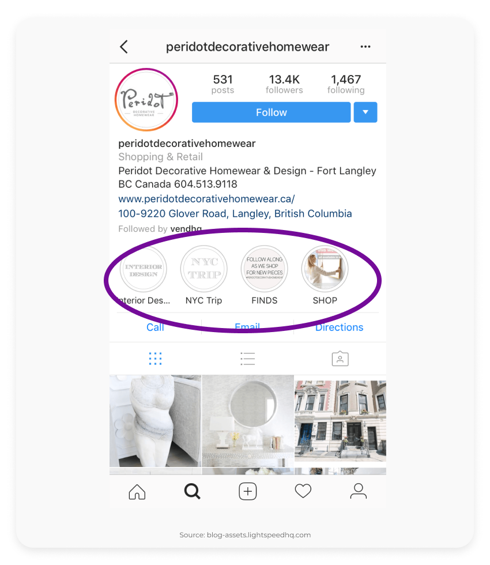Switch to grid view of posts
The image size is (490, 565).
(x=155, y=359)
